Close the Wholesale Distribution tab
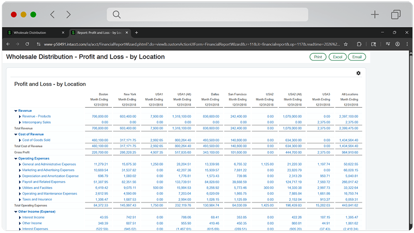 click(x=63, y=33)
